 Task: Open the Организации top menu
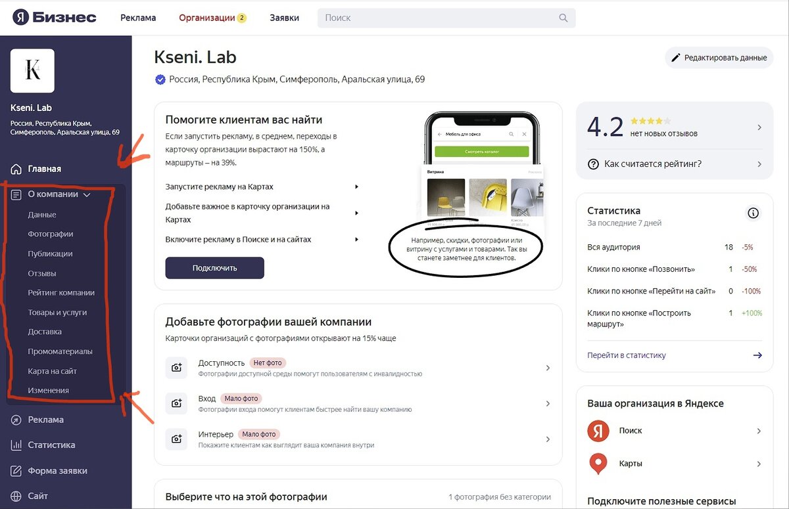click(x=207, y=18)
